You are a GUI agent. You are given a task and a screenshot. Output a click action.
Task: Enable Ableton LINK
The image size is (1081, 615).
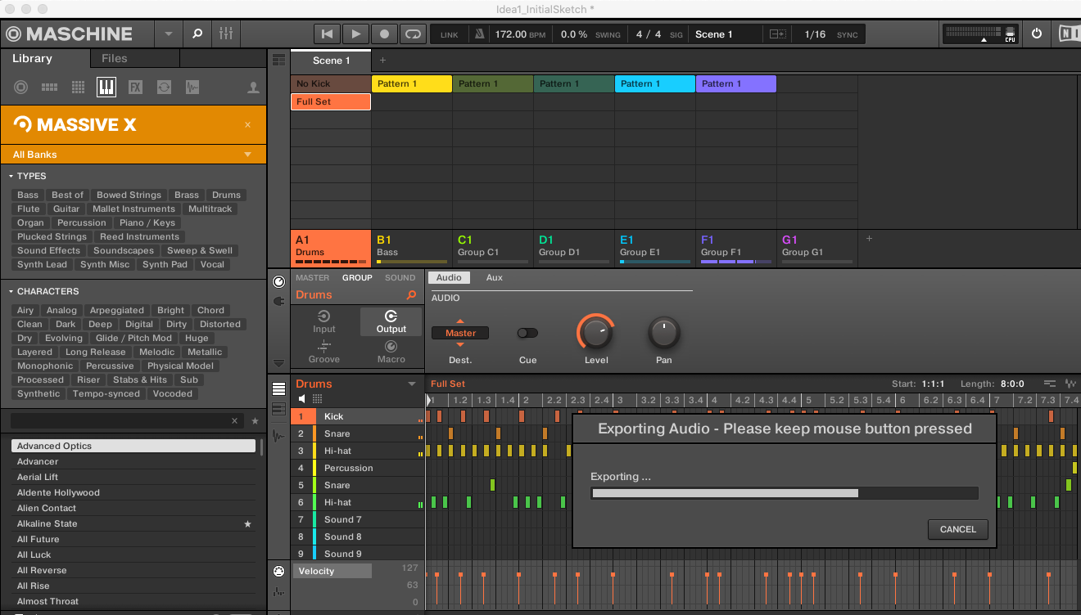tap(450, 34)
